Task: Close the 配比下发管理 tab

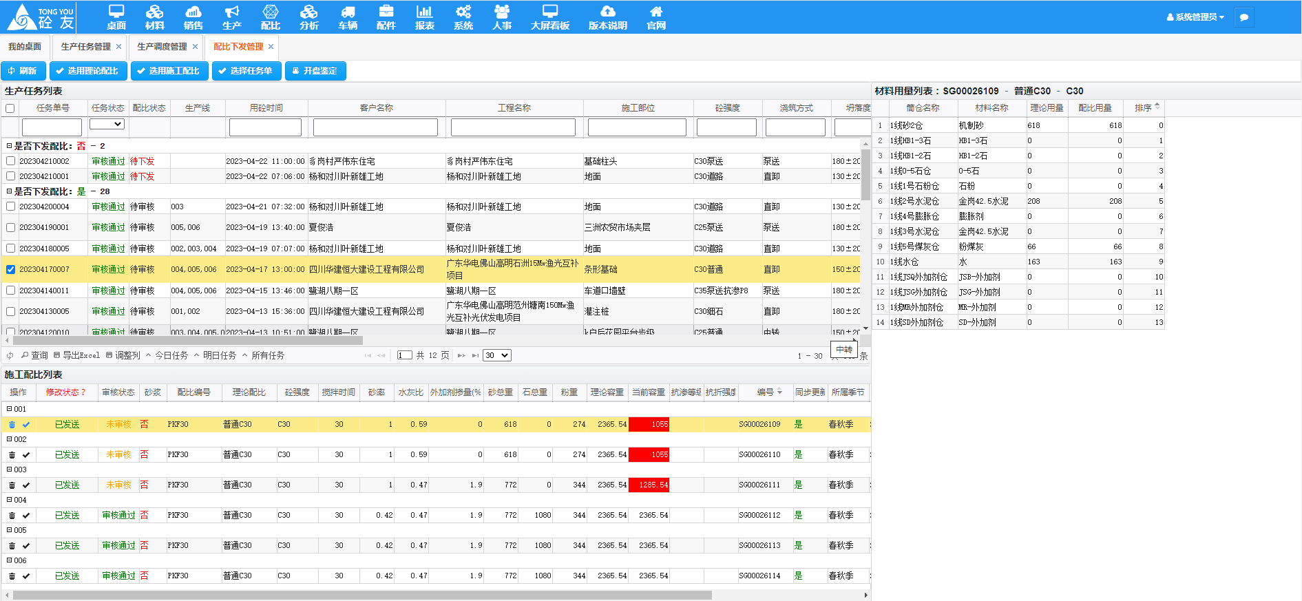Action: point(271,47)
